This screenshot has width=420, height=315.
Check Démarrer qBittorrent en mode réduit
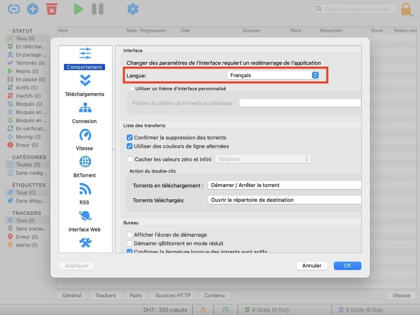[130, 243]
